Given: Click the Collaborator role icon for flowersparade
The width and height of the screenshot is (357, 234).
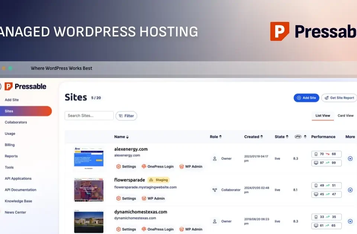Looking at the screenshot, I should (215, 190).
